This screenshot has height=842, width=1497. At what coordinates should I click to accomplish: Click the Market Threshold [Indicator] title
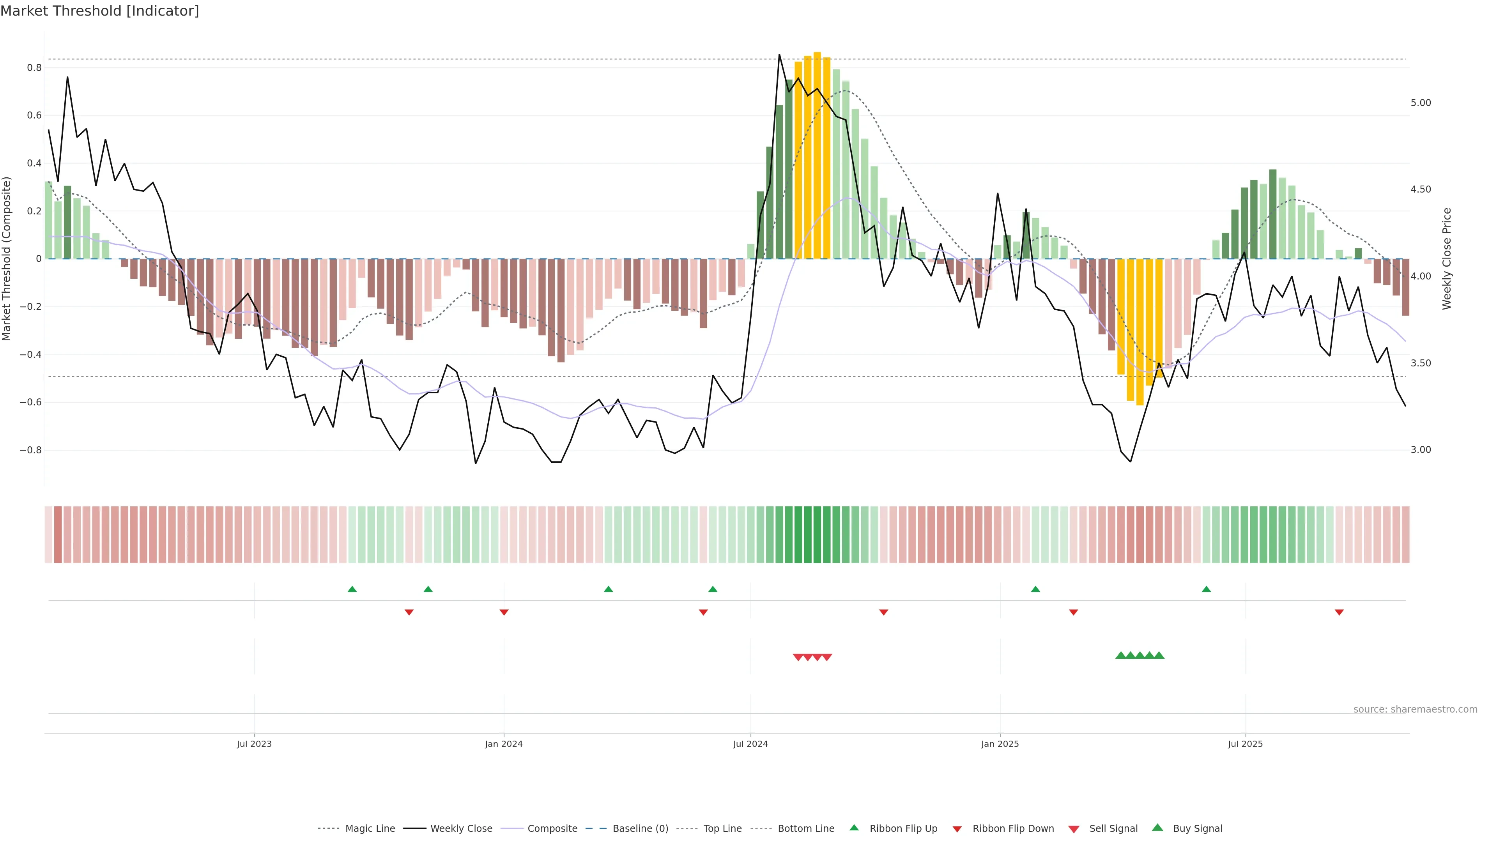(99, 11)
